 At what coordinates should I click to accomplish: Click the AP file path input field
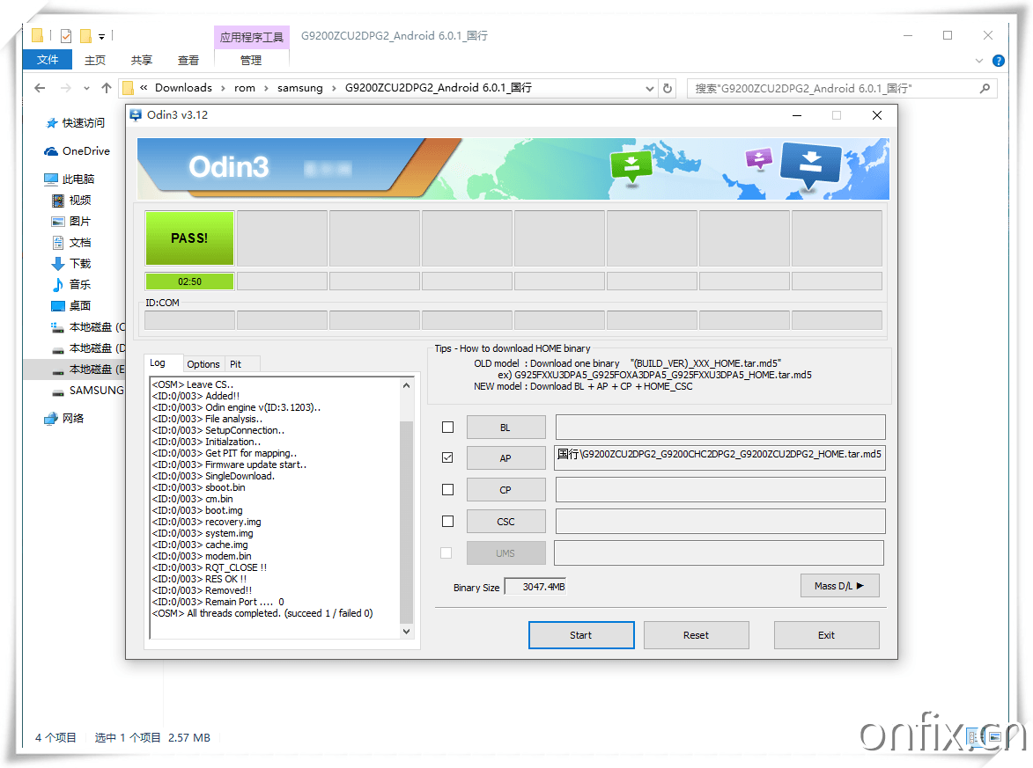(x=719, y=458)
